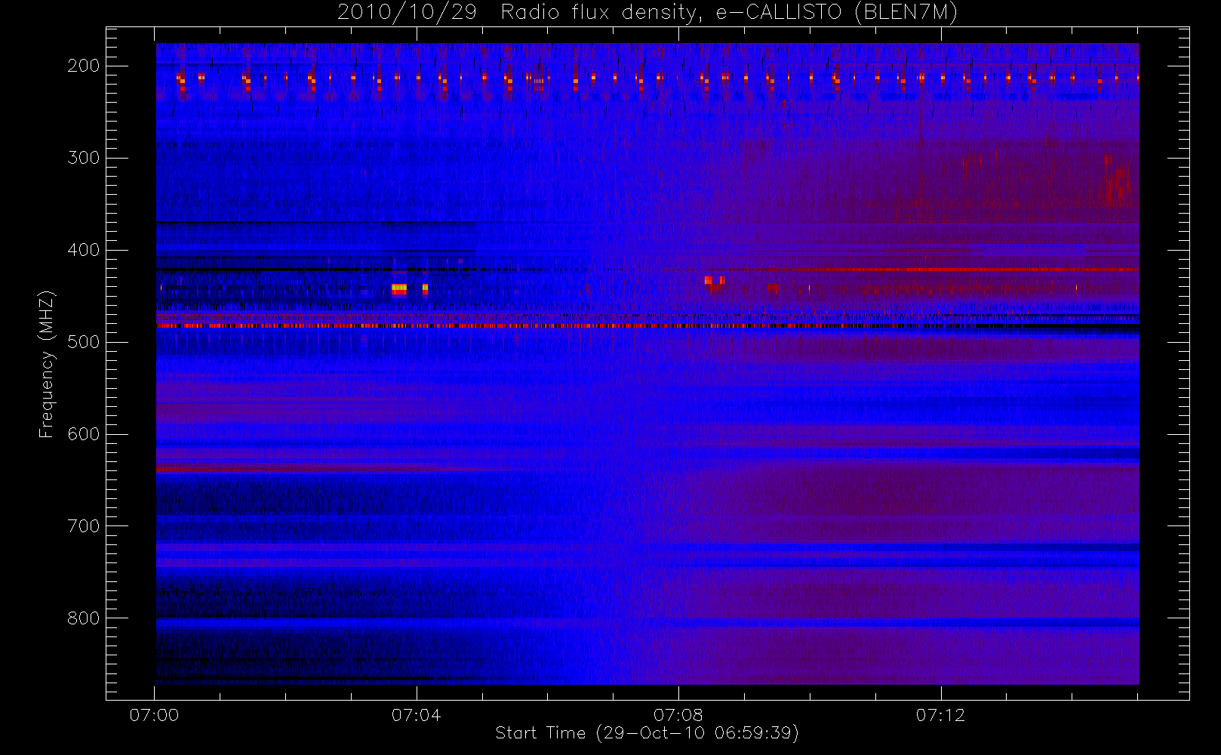The height and width of the screenshot is (755, 1221).
Task: Click the '800' frequency tick label
Action: click(x=83, y=618)
